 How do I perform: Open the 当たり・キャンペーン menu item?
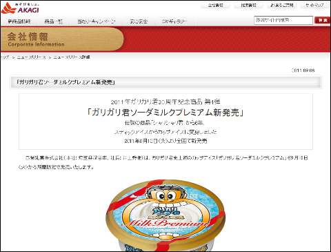click(97, 21)
